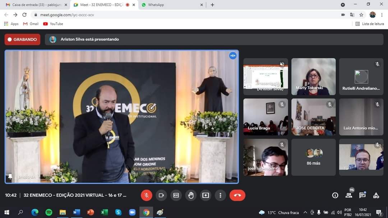This screenshot has height=218, width=388.
Task: Open more options three-dot menu in Meet
Action: pyautogui.click(x=220, y=195)
